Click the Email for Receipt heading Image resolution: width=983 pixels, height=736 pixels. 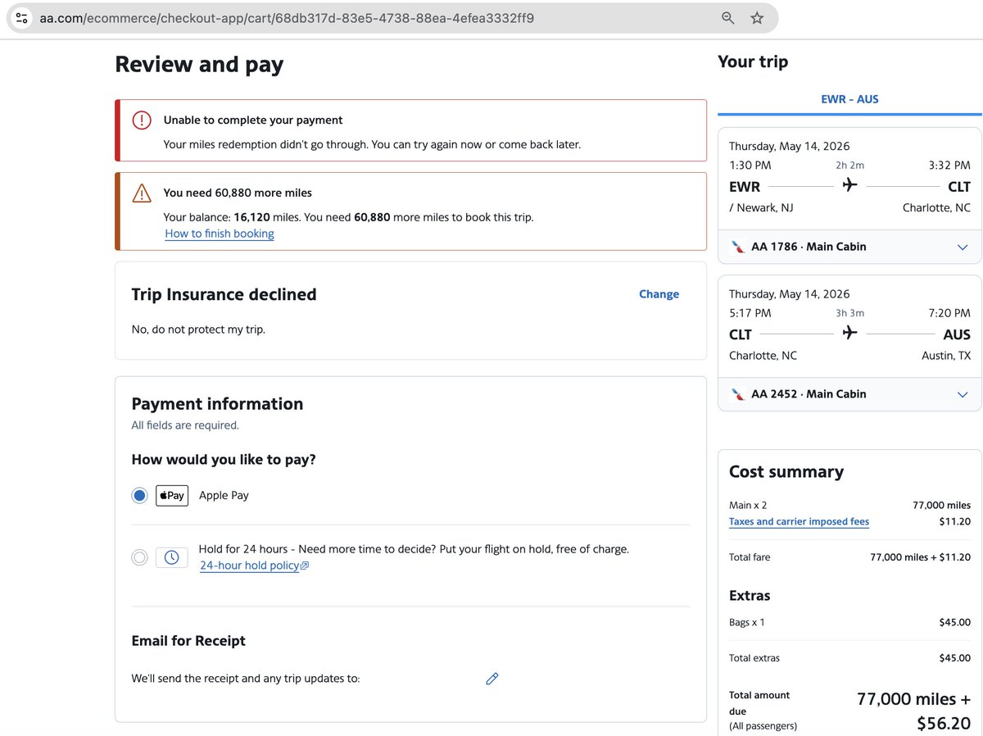click(x=188, y=641)
